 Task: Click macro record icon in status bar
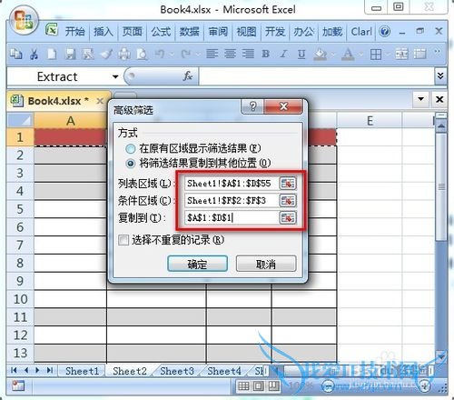pos(18,385)
